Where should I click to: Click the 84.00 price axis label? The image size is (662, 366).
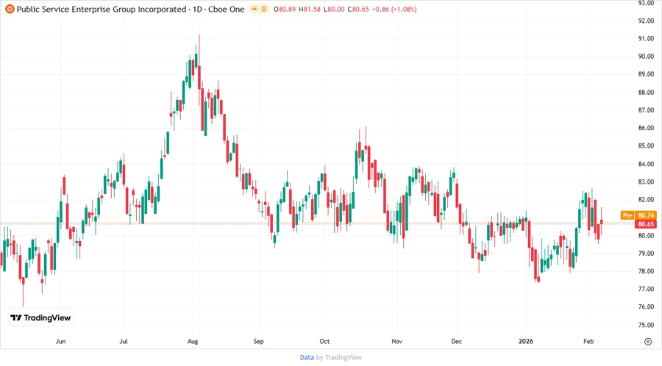pos(646,164)
